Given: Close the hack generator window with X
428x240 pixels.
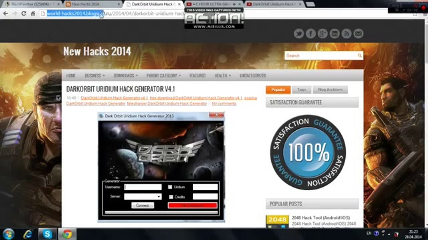Looking at the screenshot, I should [x=217, y=115].
